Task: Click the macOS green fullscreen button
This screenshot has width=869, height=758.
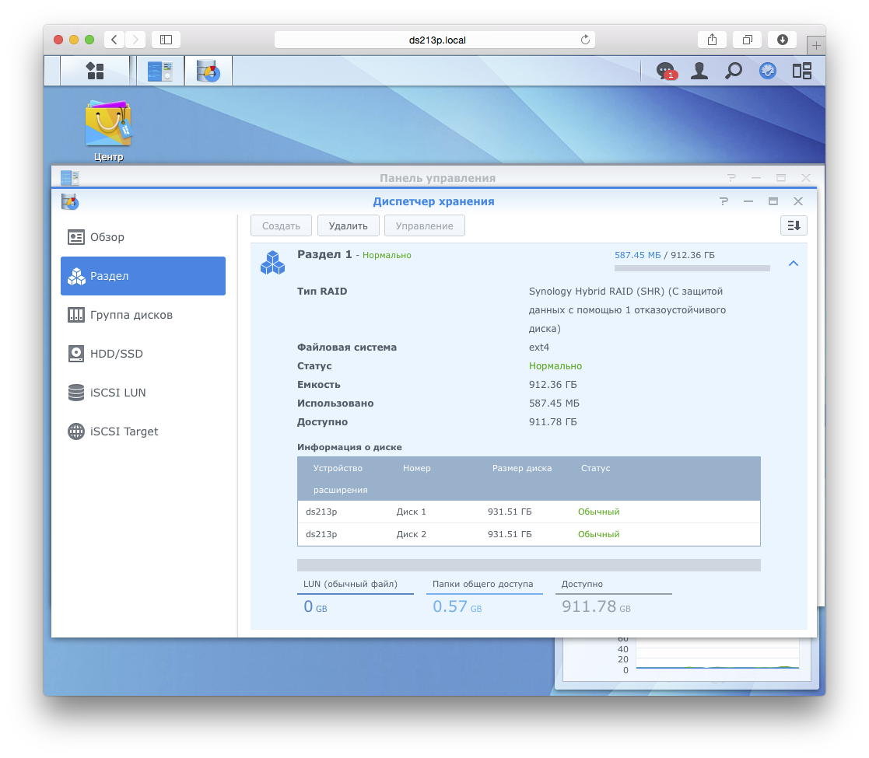Action: [89, 40]
